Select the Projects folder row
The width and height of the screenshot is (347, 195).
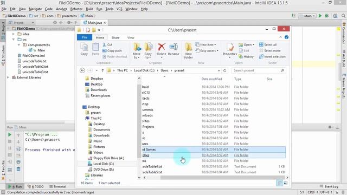(214, 127)
